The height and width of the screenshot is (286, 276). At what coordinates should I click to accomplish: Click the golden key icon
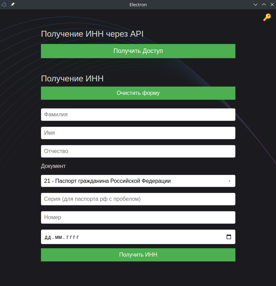click(x=267, y=17)
